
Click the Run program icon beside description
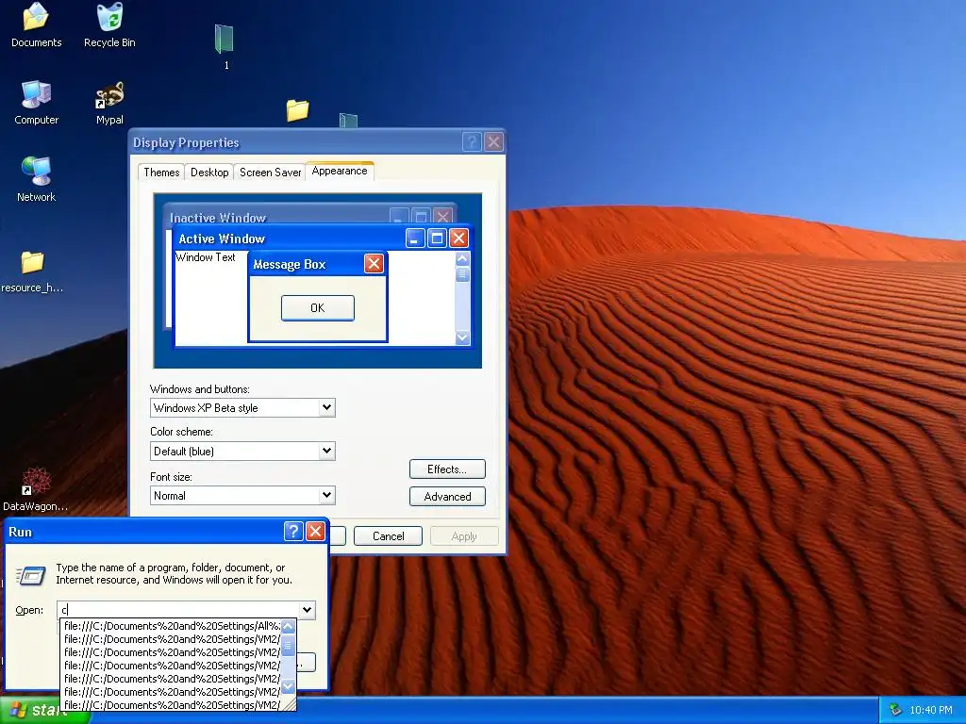point(31,576)
